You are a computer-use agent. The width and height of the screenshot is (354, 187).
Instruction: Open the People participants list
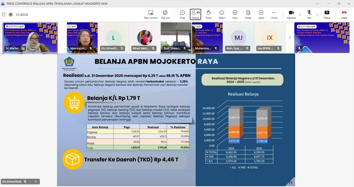(195, 14)
